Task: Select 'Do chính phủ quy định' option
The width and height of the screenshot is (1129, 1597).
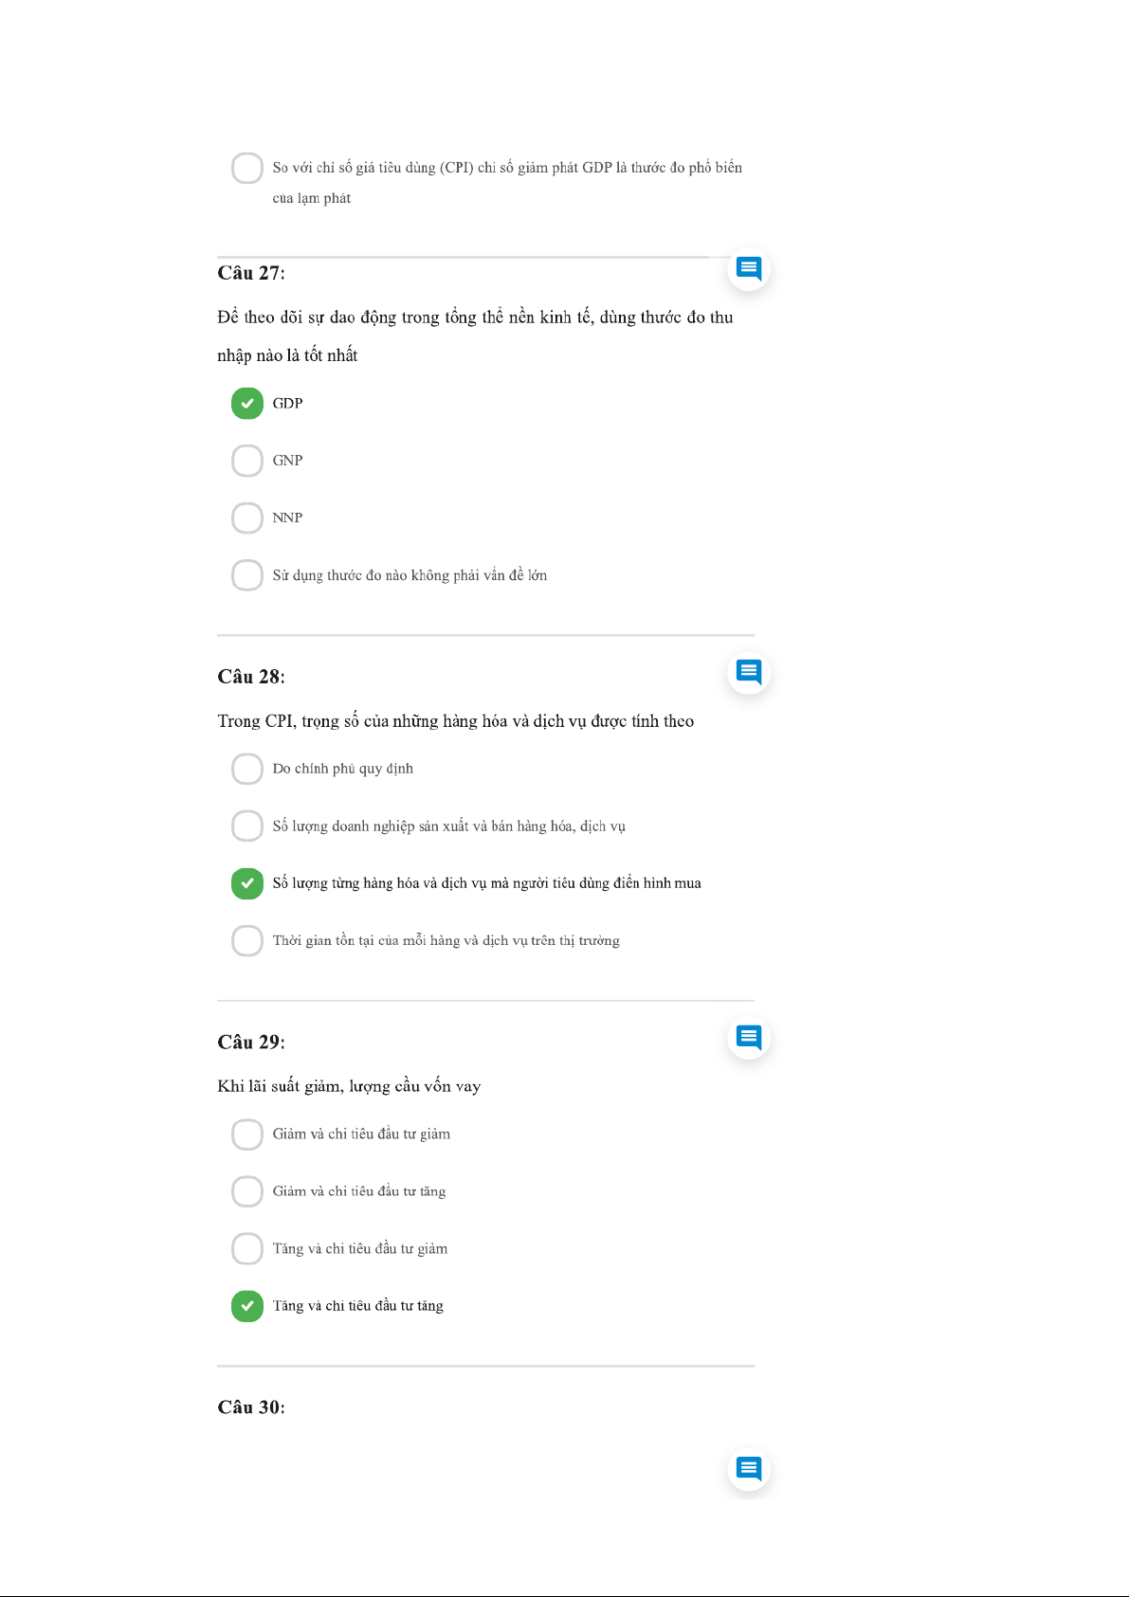Action: 247,769
